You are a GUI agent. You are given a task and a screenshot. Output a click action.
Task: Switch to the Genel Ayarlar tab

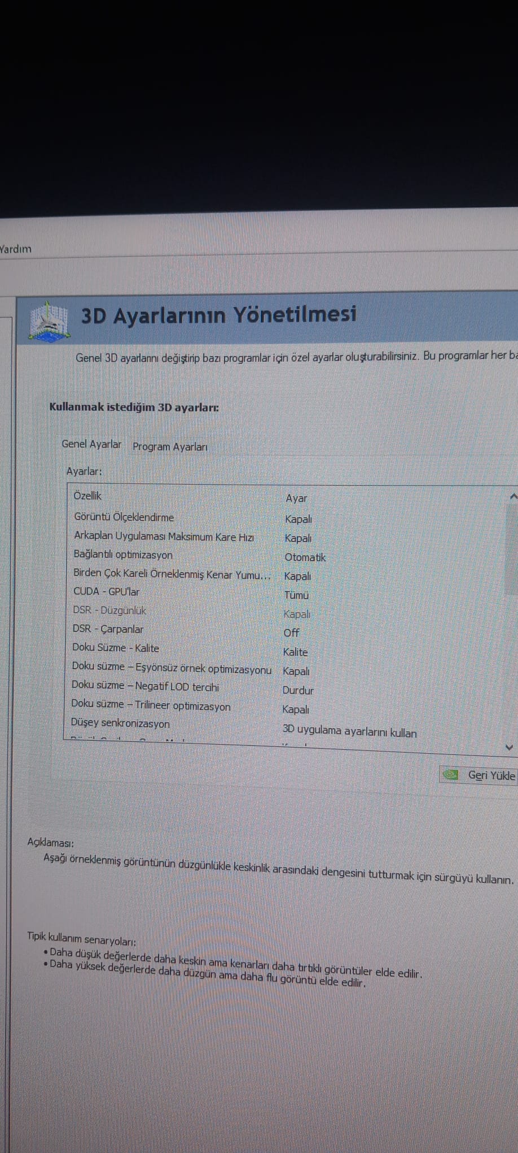(x=91, y=444)
